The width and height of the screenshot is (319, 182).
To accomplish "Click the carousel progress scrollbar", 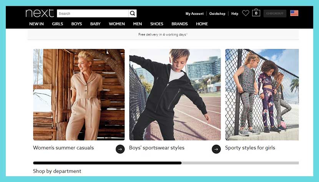I will coord(166,163).
